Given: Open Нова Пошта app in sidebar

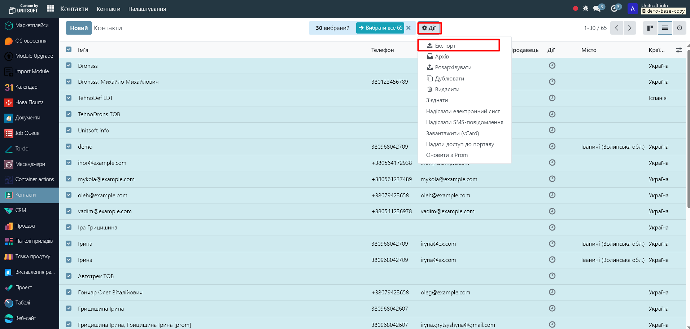Looking at the screenshot, I should click(x=29, y=102).
